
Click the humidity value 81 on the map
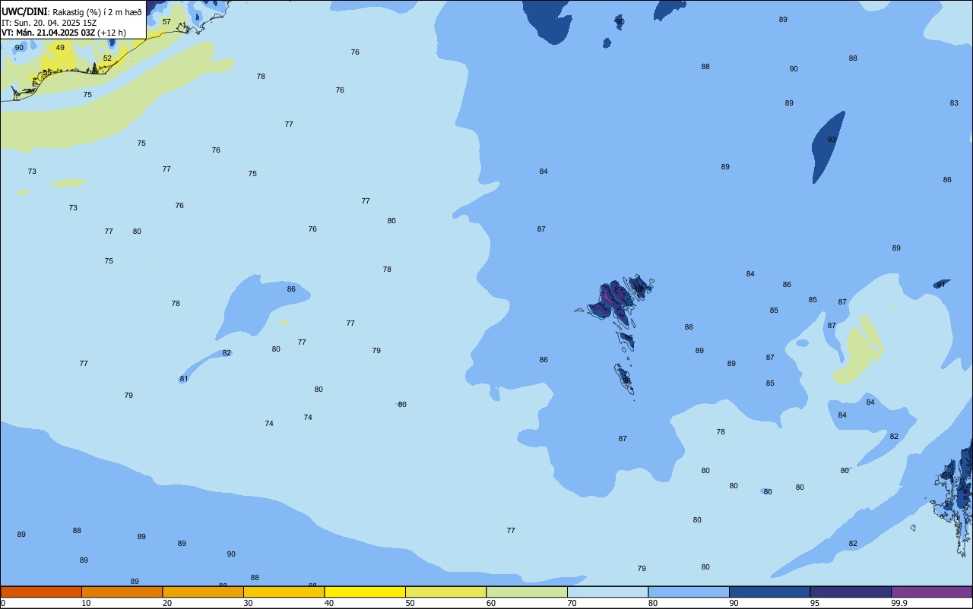click(x=184, y=379)
